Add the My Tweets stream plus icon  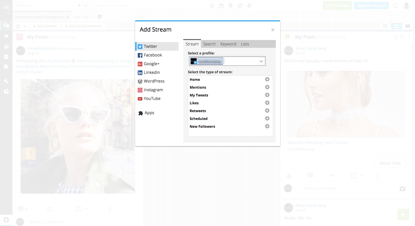[x=267, y=95]
